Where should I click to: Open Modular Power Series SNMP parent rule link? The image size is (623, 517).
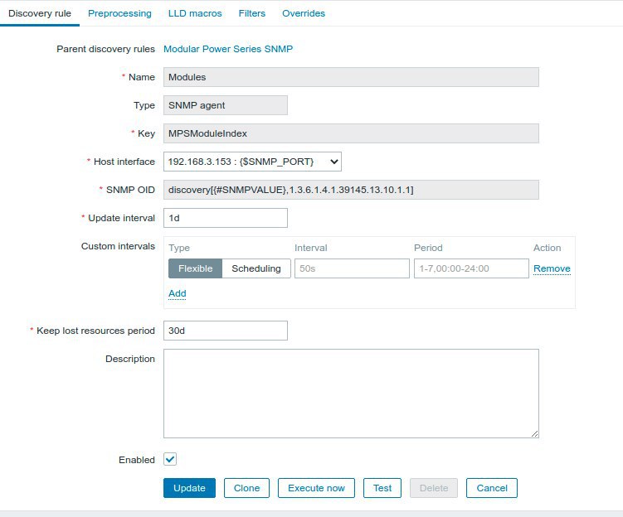tap(228, 49)
